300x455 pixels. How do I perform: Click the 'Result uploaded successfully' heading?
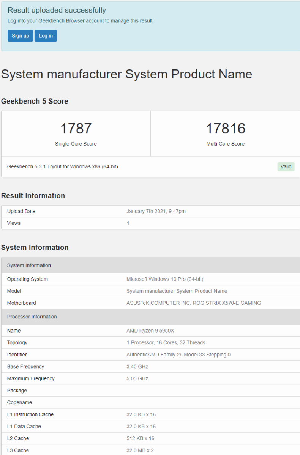[57, 10]
